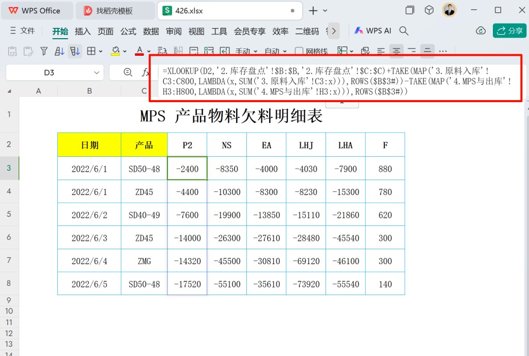Open the 插入 ribbon tab
The height and width of the screenshot is (356, 529).
[x=83, y=31]
